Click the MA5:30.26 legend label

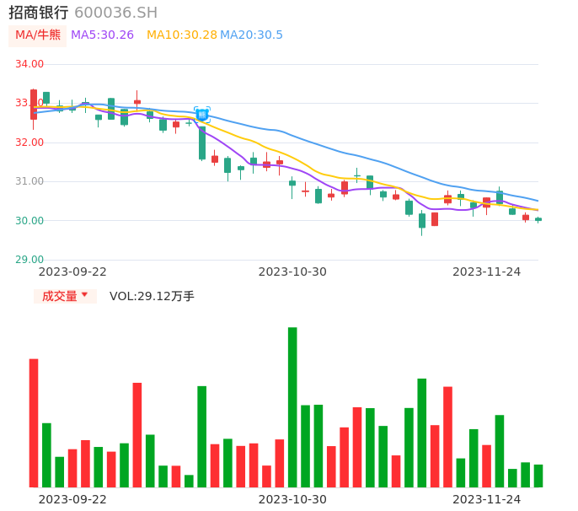click(102, 35)
